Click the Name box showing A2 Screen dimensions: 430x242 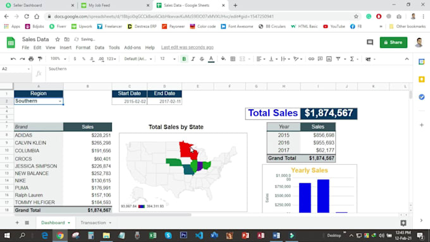(x=16, y=69)
